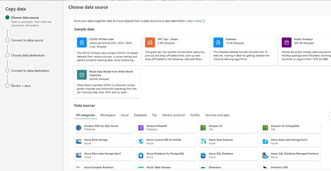The width and height of the screenshot is (331, 171).
Task: Select the Review + save step circle
Action: click(7, 86)
